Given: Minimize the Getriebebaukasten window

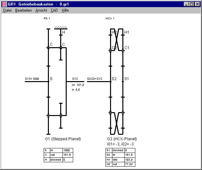Looking at the screenshot, I should pos(186,4).
